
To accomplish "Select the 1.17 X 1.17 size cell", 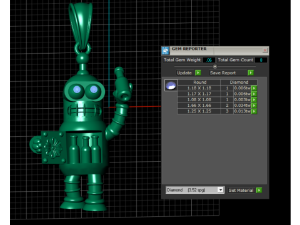I will 199,94.
